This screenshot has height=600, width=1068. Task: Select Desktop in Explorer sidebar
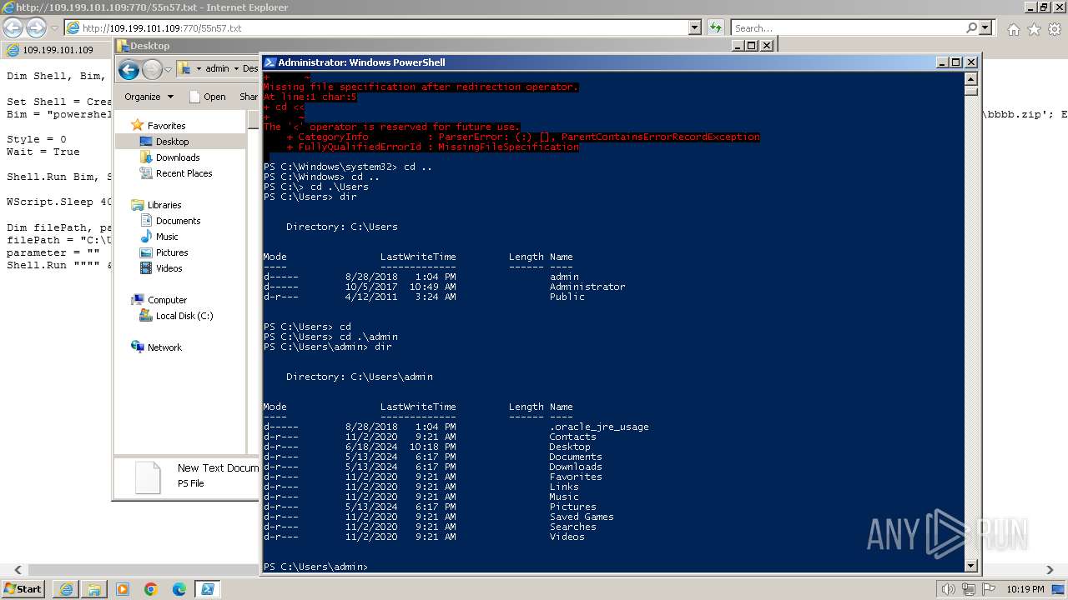tap(172, 142)
